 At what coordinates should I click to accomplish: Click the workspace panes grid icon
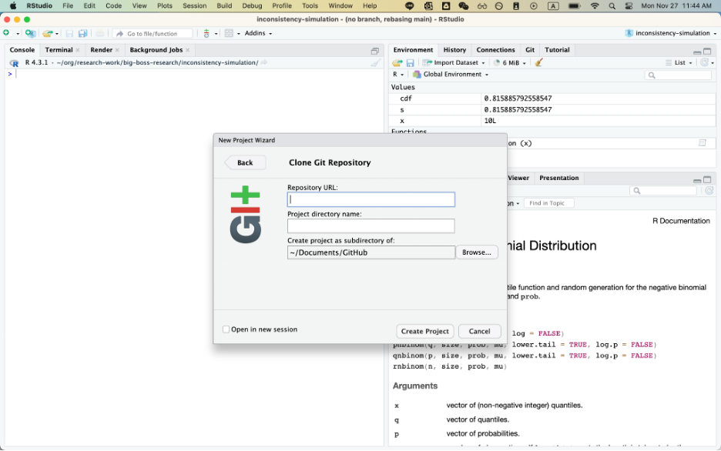(229, 33)
